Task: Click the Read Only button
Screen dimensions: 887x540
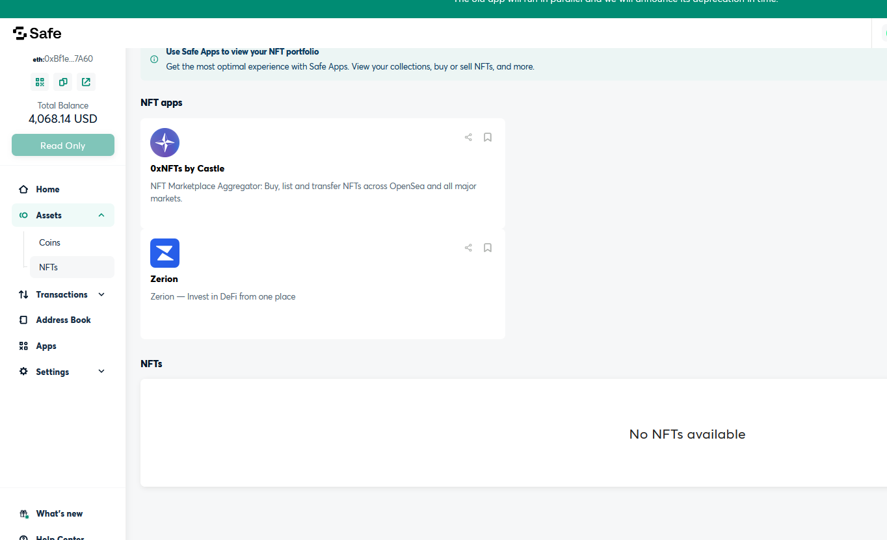Action: [62, 145]
